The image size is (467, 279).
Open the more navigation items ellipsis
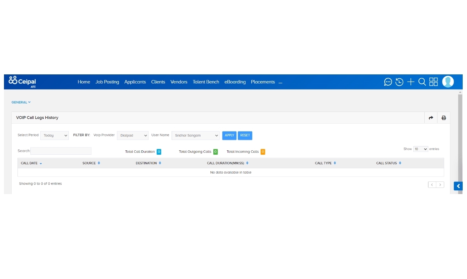pos(280,82)
